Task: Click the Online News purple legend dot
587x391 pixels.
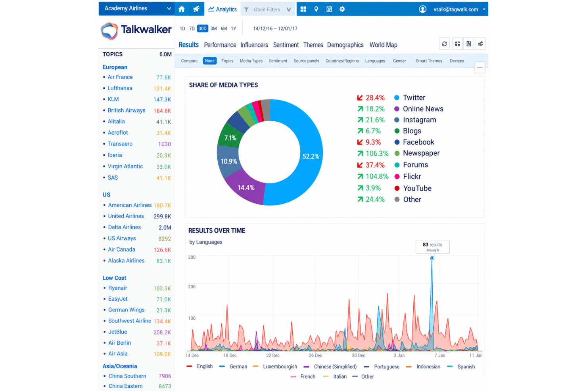Action: click(397, 109)
